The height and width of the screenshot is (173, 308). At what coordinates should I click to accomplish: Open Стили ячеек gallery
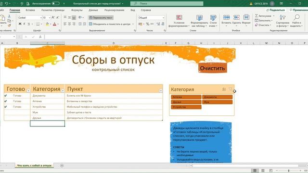click(213, 21)
